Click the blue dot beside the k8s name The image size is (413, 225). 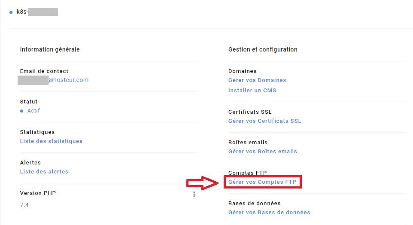tap(11, 12)
